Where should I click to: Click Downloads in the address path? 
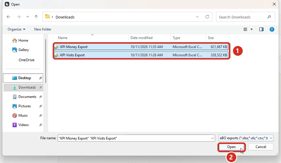(x=65, y=17)
